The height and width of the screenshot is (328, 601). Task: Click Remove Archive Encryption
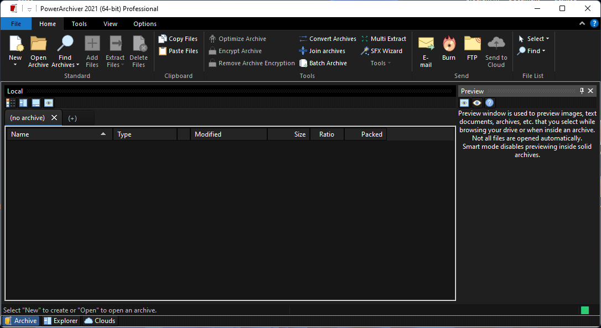(x=252, y=63)
